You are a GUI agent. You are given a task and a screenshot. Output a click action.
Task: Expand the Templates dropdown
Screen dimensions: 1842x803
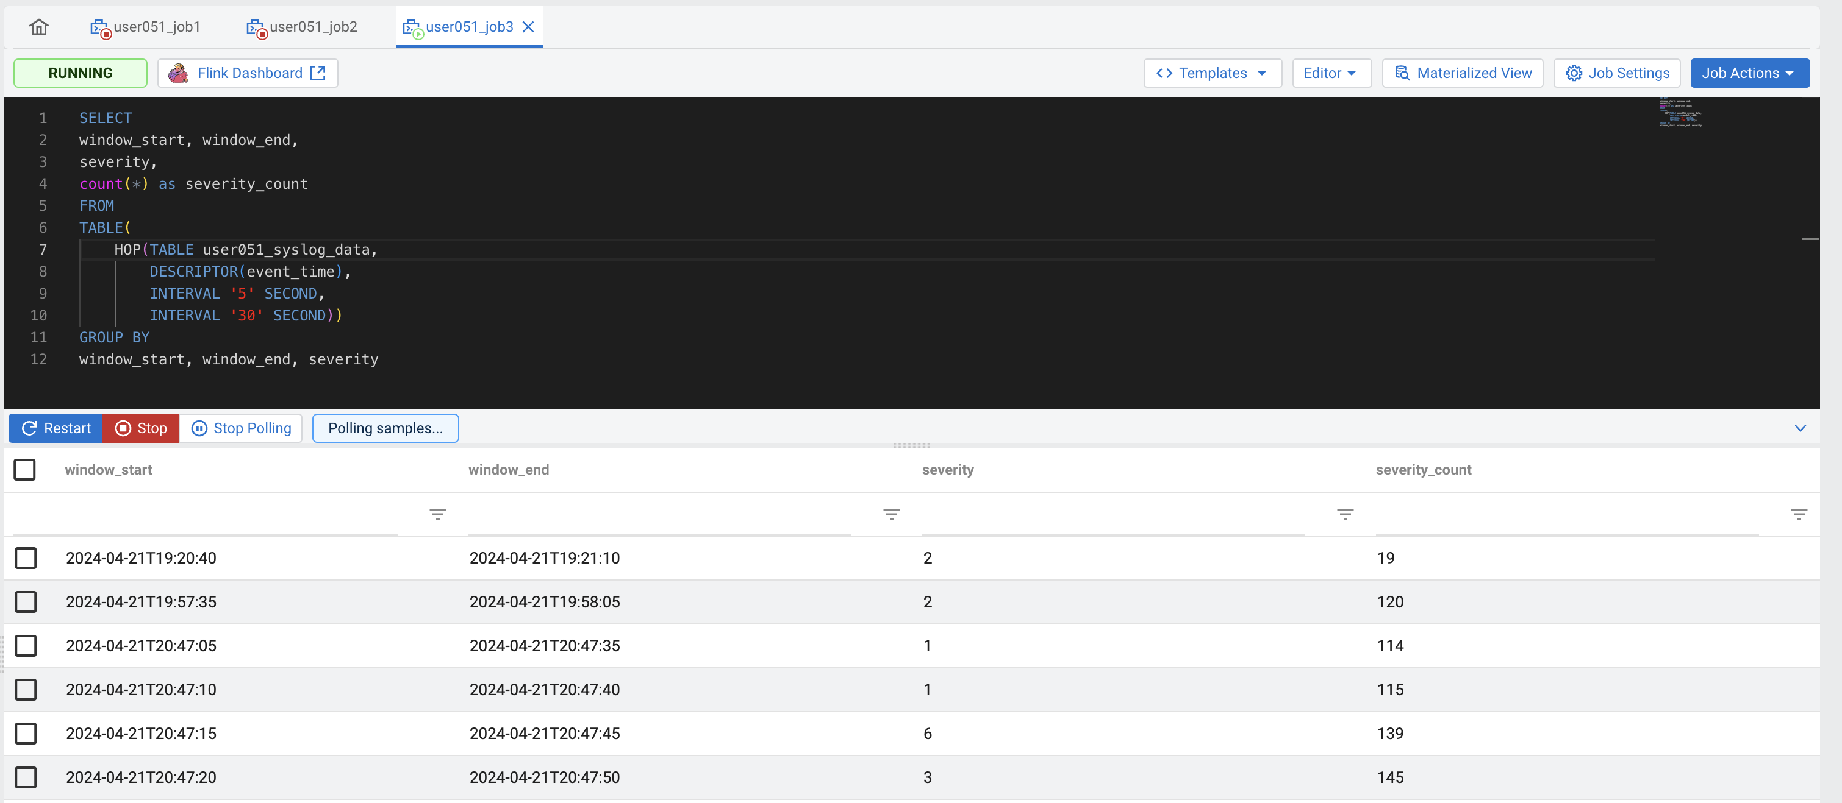(1212, 73)
